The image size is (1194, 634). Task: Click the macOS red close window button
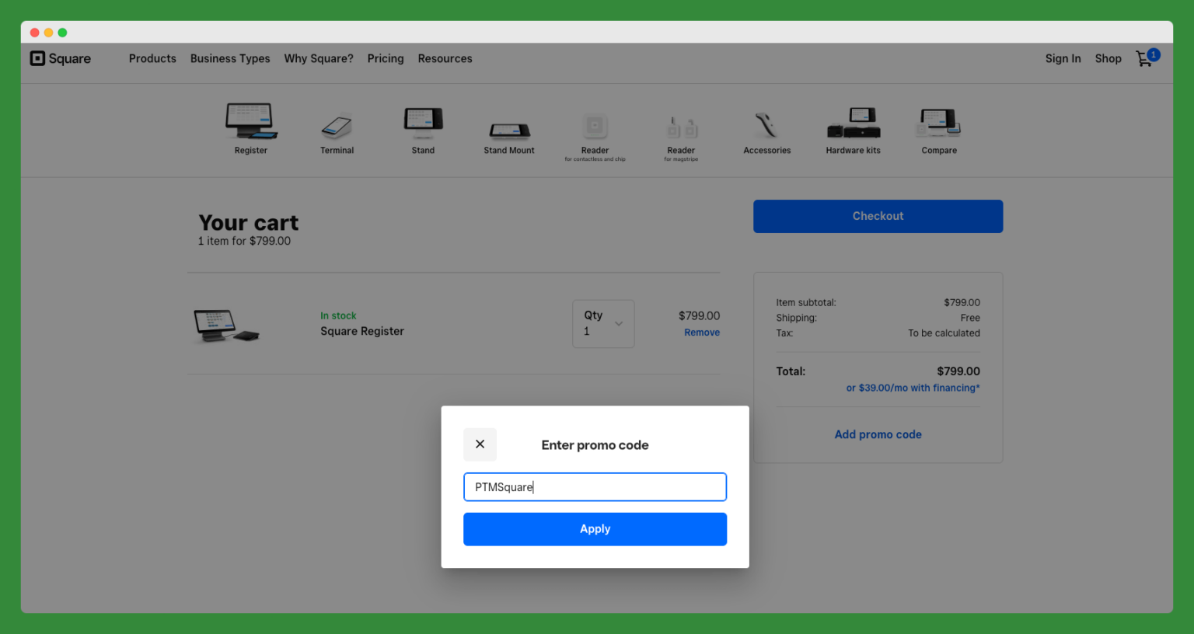pos(34,33)
